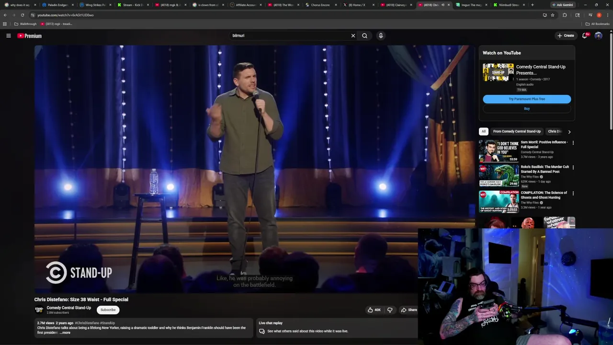The image size is (613, 345).
Task: Mute the audio on the playing tab
Action: coord(443,5)
